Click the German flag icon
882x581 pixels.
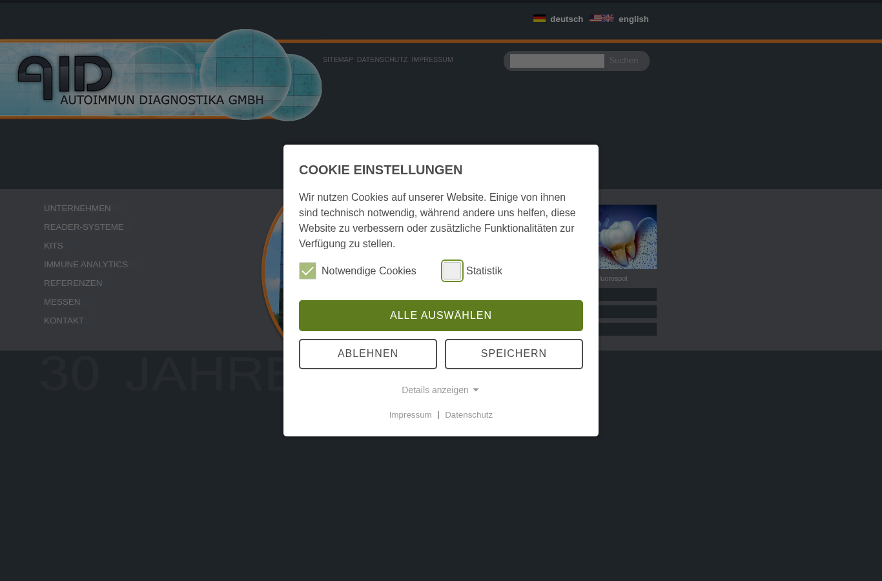(x=539, y=19)
